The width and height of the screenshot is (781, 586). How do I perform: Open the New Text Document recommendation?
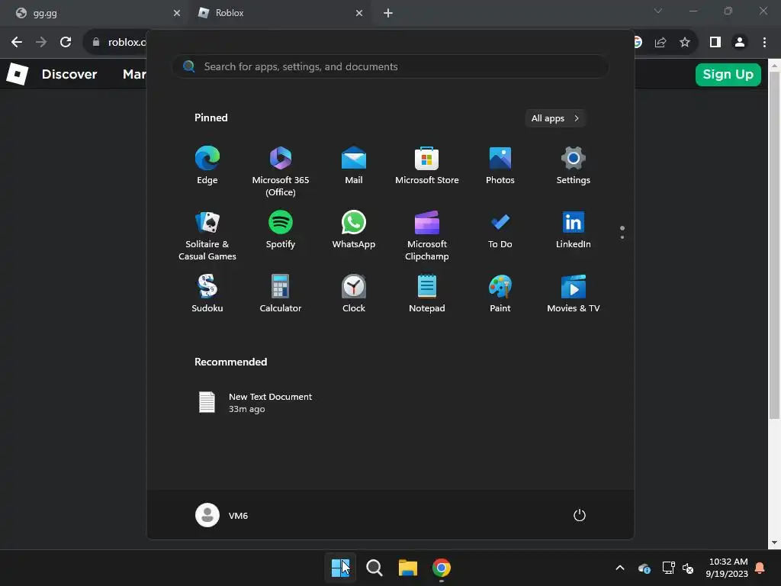tap(255, 403)
